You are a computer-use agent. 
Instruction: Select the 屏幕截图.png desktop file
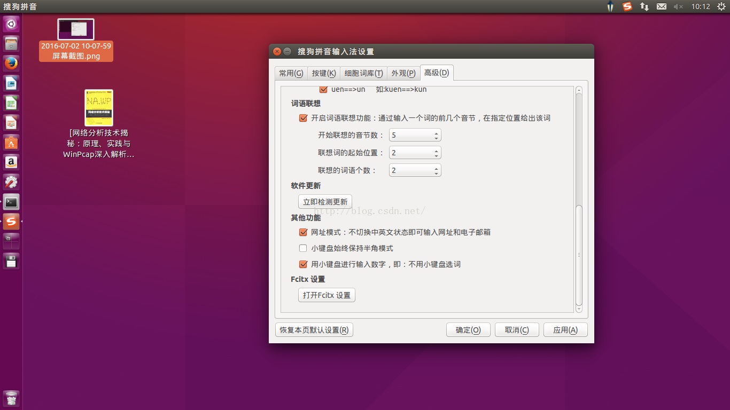coord(76,40)
